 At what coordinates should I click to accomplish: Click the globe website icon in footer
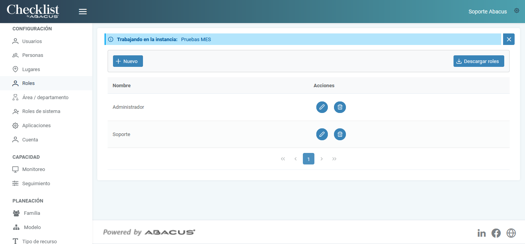(511, 233)
